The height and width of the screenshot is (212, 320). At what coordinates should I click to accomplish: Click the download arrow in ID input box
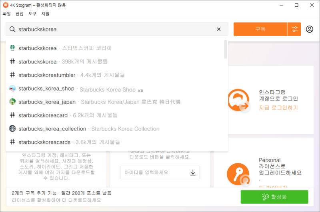[x=193, y=172]
